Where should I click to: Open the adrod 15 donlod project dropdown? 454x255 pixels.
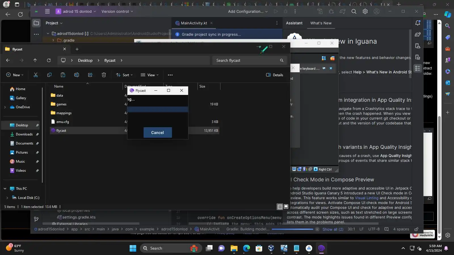(x=76, y=11)
